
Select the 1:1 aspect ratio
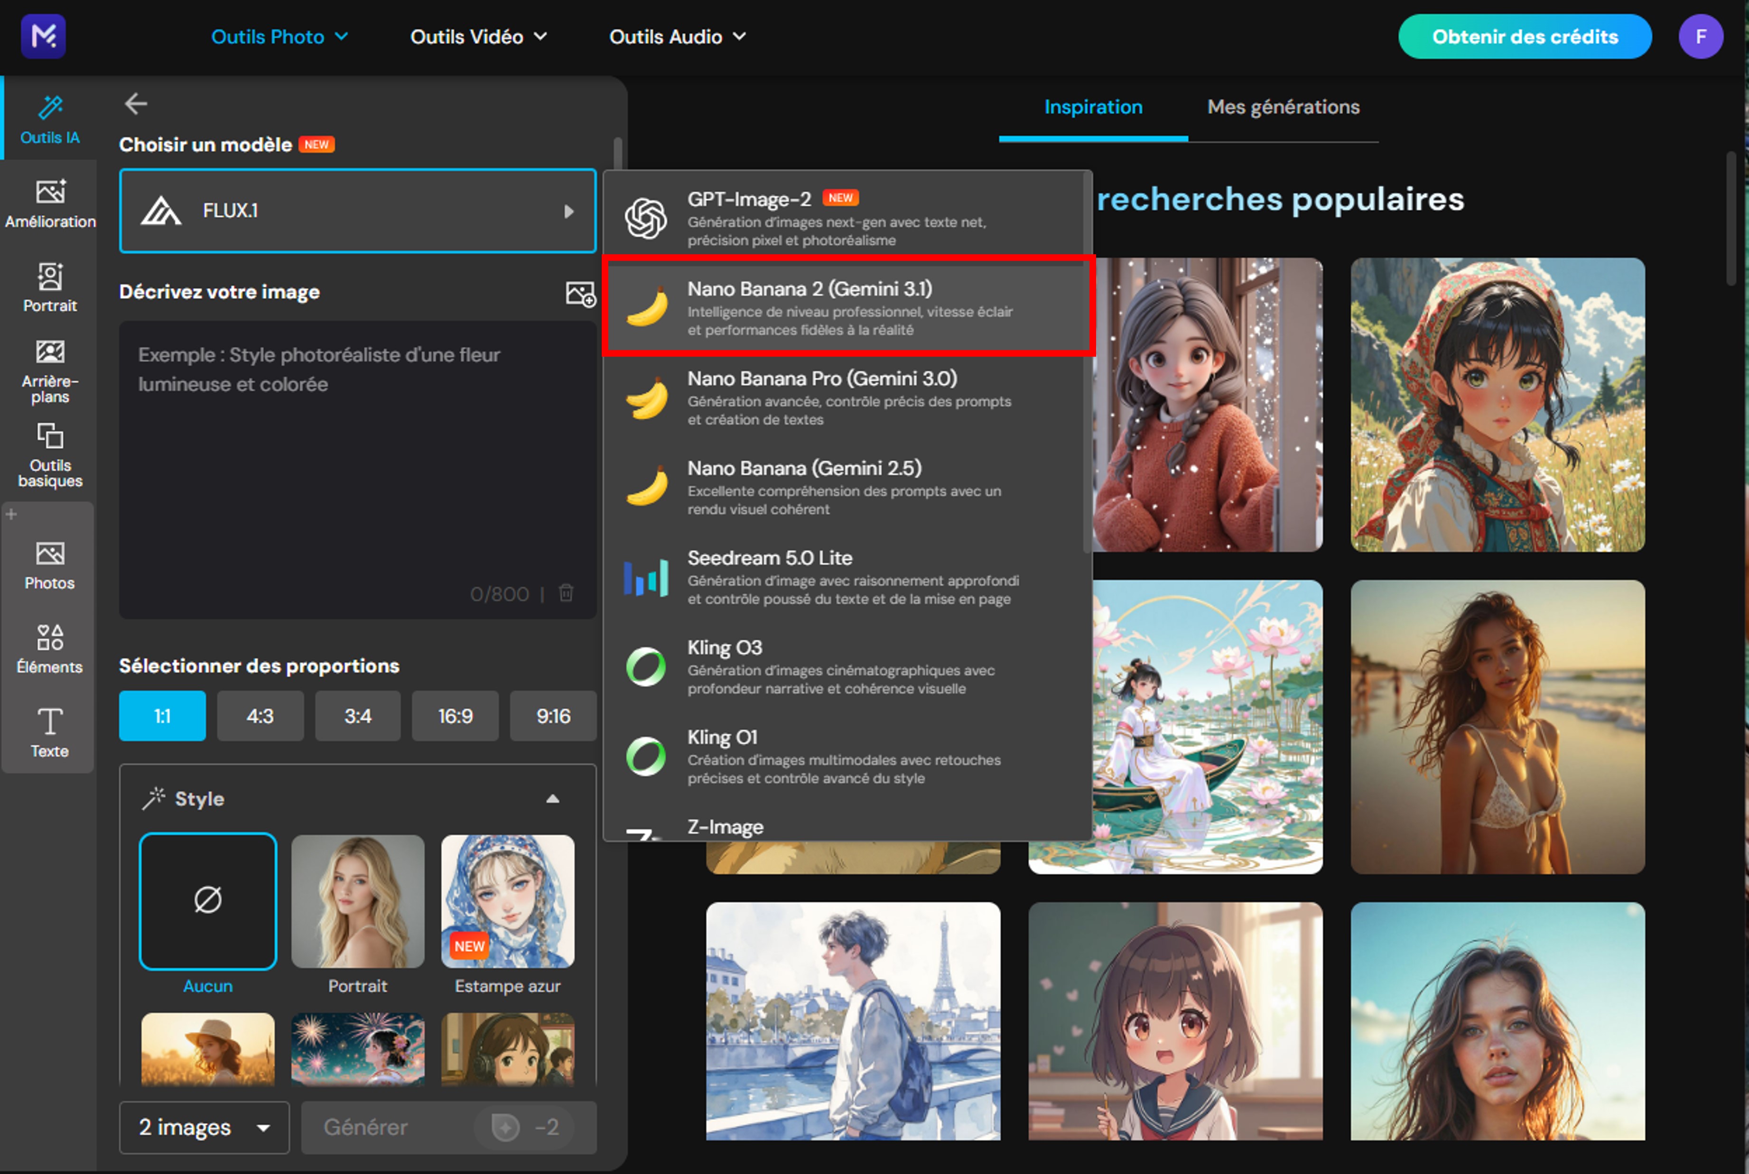click(x=162, y=716)
